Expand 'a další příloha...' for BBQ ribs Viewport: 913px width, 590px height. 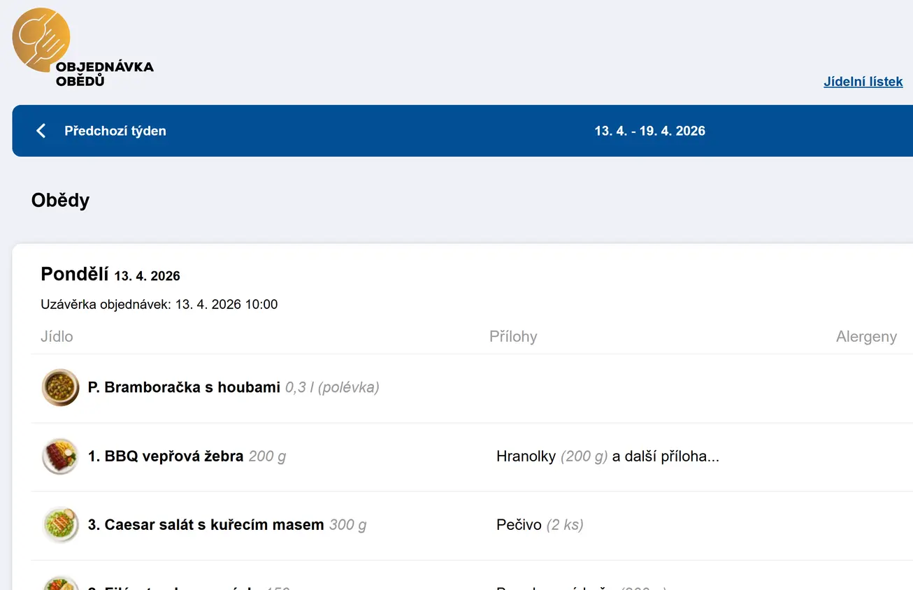[x=666, y=456]
